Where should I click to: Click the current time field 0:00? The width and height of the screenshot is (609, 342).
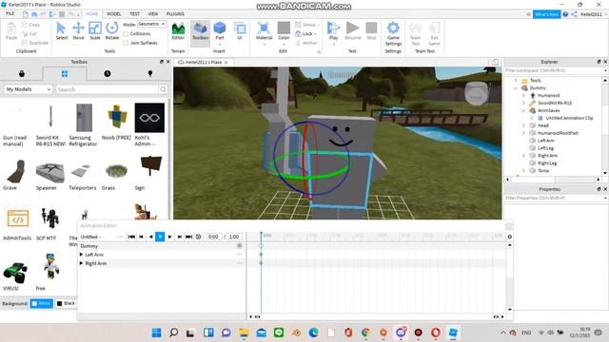213,237
